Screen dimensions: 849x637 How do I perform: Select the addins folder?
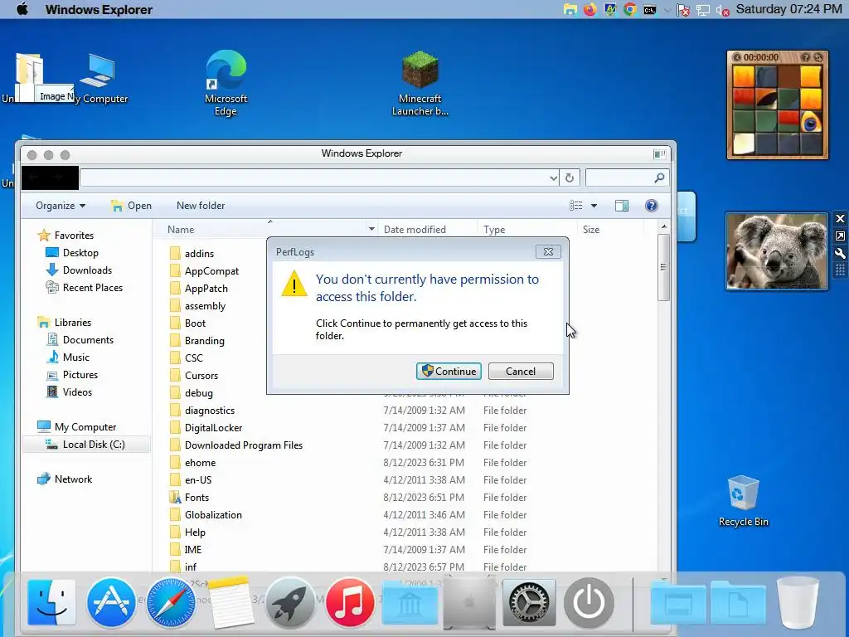click(192, 254)
